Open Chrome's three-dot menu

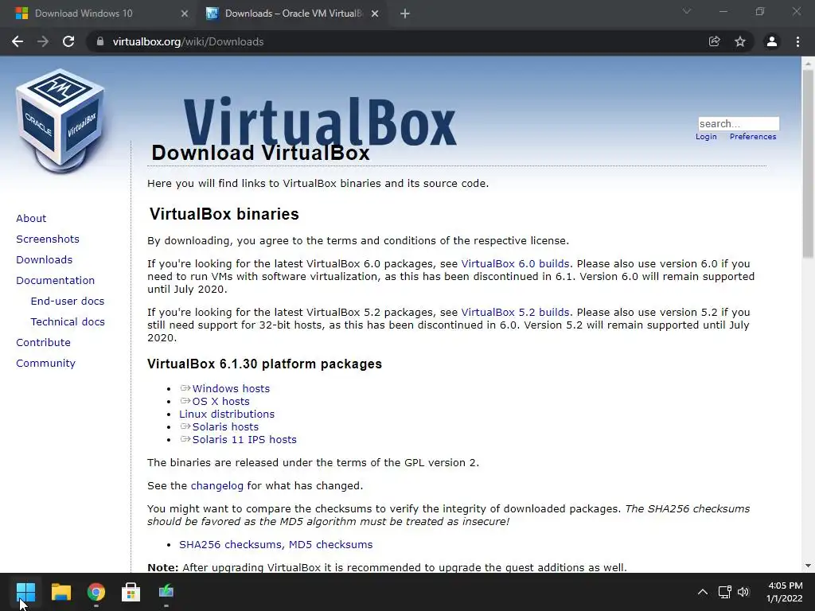[797, 41]
